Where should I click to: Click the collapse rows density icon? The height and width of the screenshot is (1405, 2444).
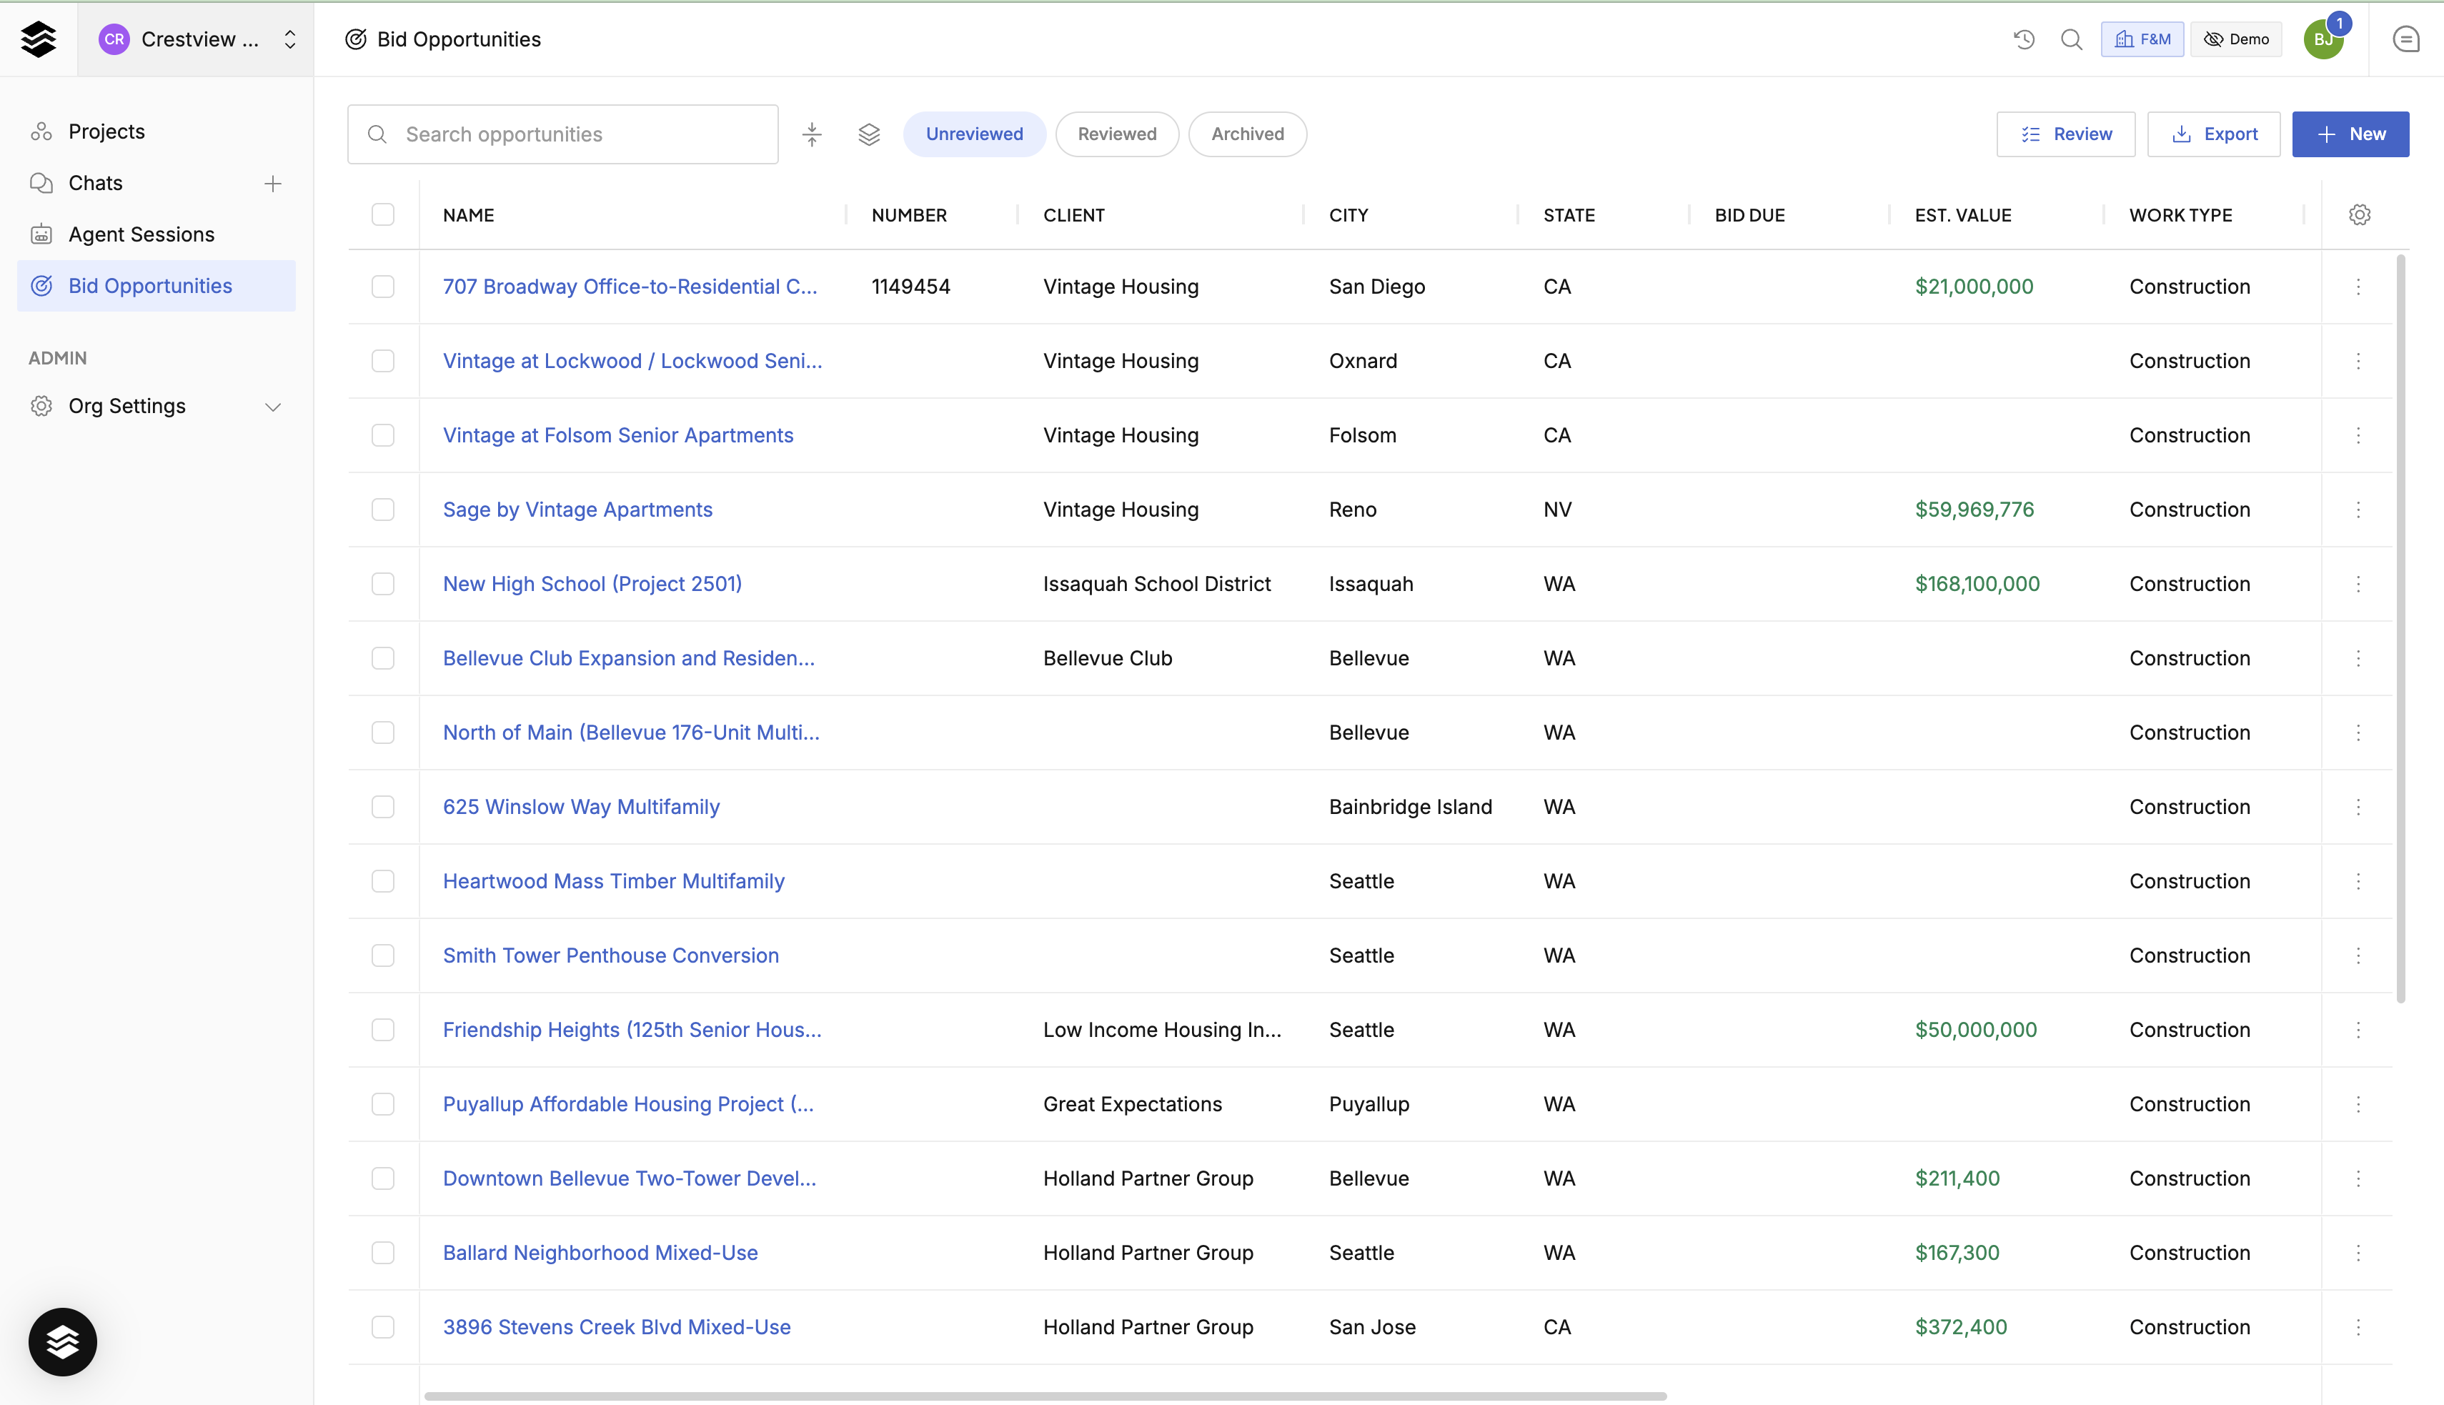pos(811,134)
